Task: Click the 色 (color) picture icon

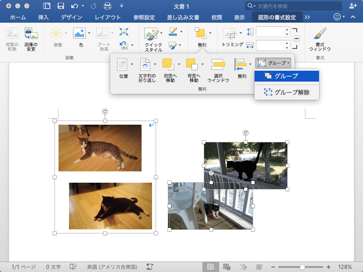Action: tap(79, 33)
